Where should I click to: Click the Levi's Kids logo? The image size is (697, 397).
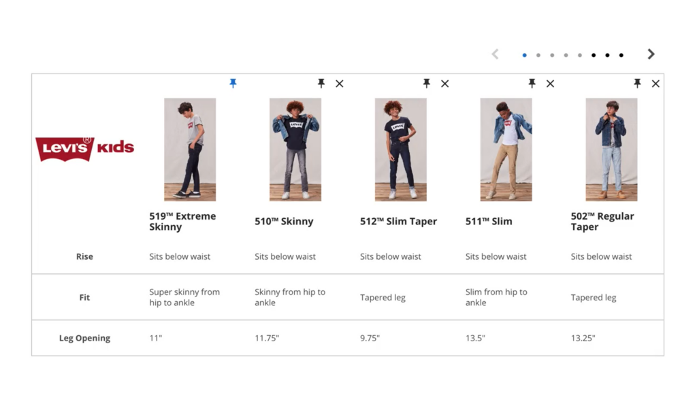click(x=84, y=148)
